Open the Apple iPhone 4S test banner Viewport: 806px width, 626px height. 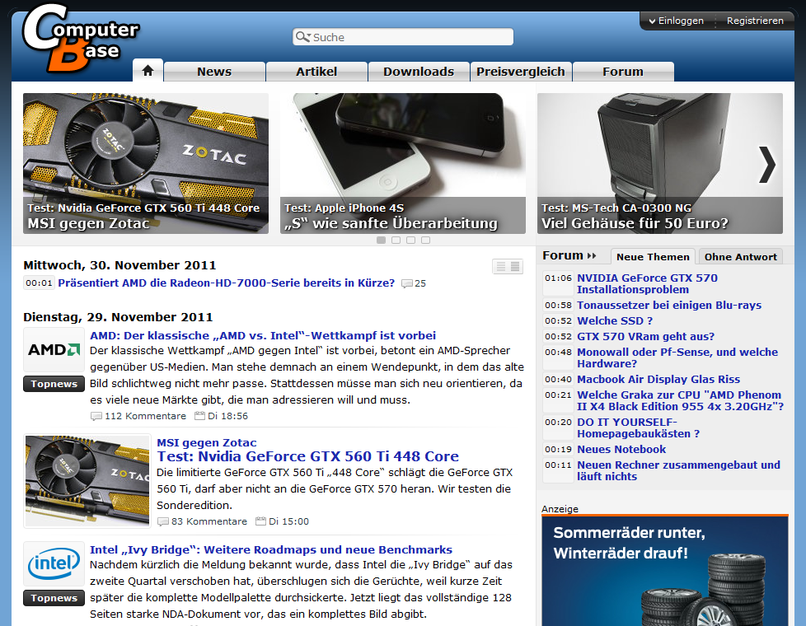click(x=403, y=163)
